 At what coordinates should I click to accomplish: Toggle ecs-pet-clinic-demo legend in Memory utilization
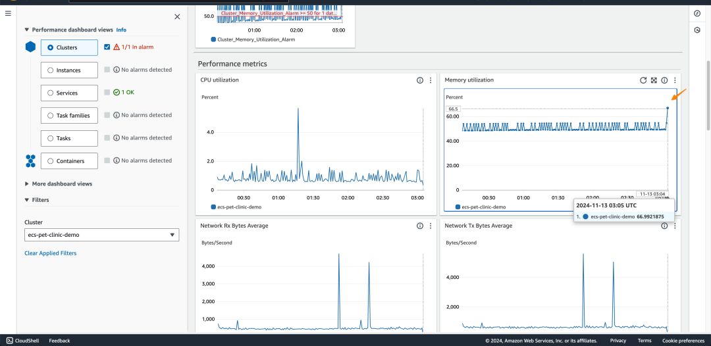coord(481,207)
